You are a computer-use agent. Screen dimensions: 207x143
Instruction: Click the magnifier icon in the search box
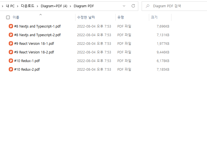147,6
